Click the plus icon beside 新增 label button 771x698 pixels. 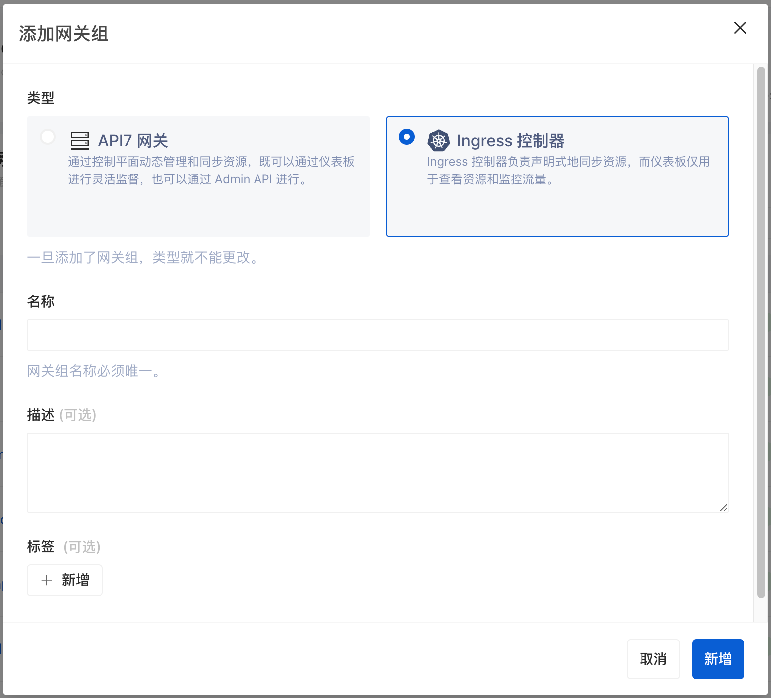click(46, 580)
